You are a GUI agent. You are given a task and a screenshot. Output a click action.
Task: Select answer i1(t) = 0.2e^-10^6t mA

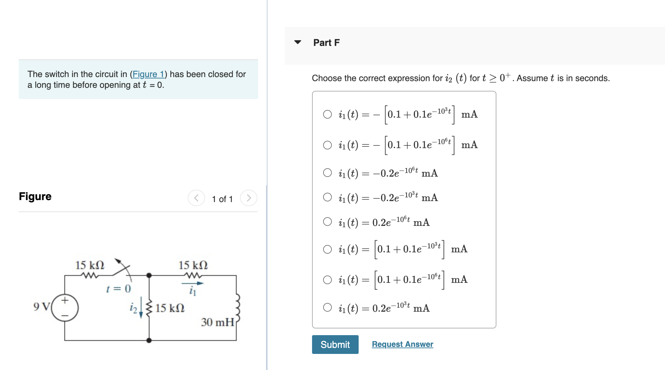tap(327, 222)
